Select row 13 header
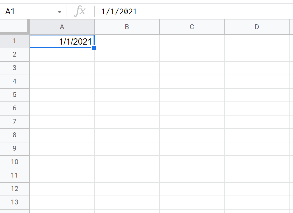 pyautogui.click(x=15, y=202)
